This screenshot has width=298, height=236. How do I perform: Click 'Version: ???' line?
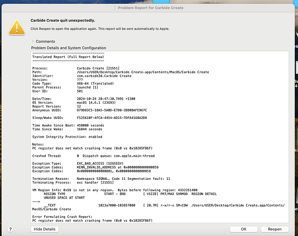58,80
